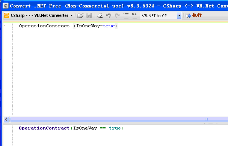Click the eraser Clear icon
The height and width of the screenshot is (146, 228).
(100, 15)
